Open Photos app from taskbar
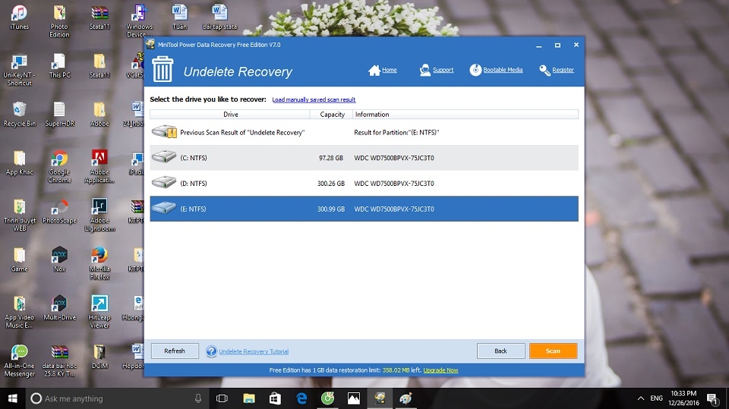729x409 pixels. click(354, 398)
